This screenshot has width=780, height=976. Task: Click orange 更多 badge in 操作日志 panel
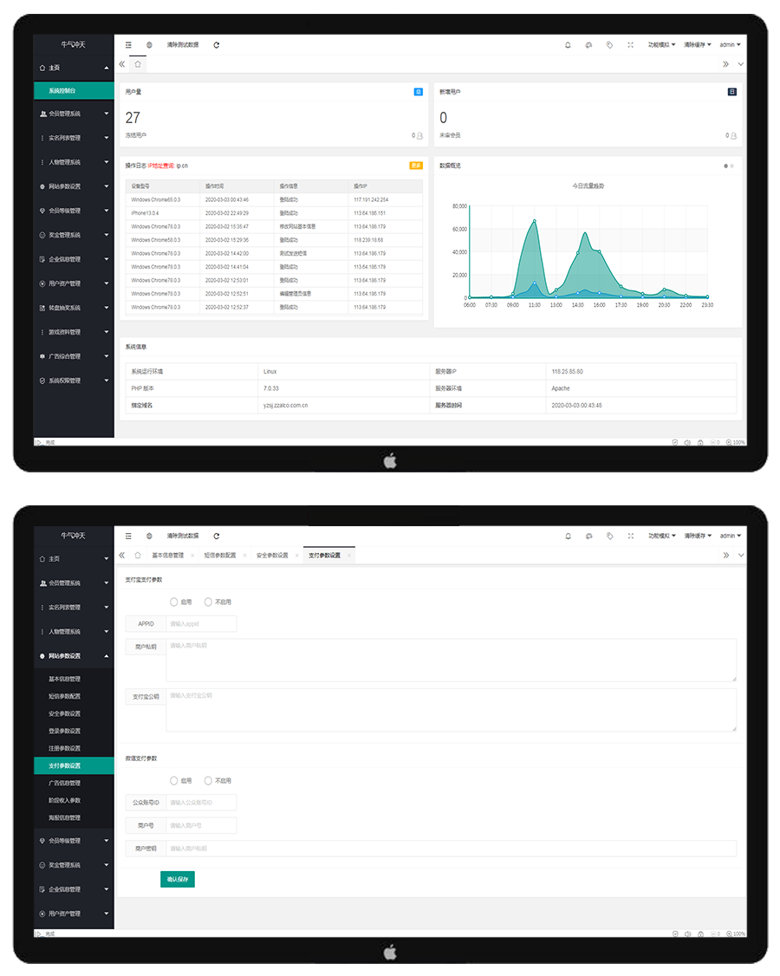click(x=416, y=166)
